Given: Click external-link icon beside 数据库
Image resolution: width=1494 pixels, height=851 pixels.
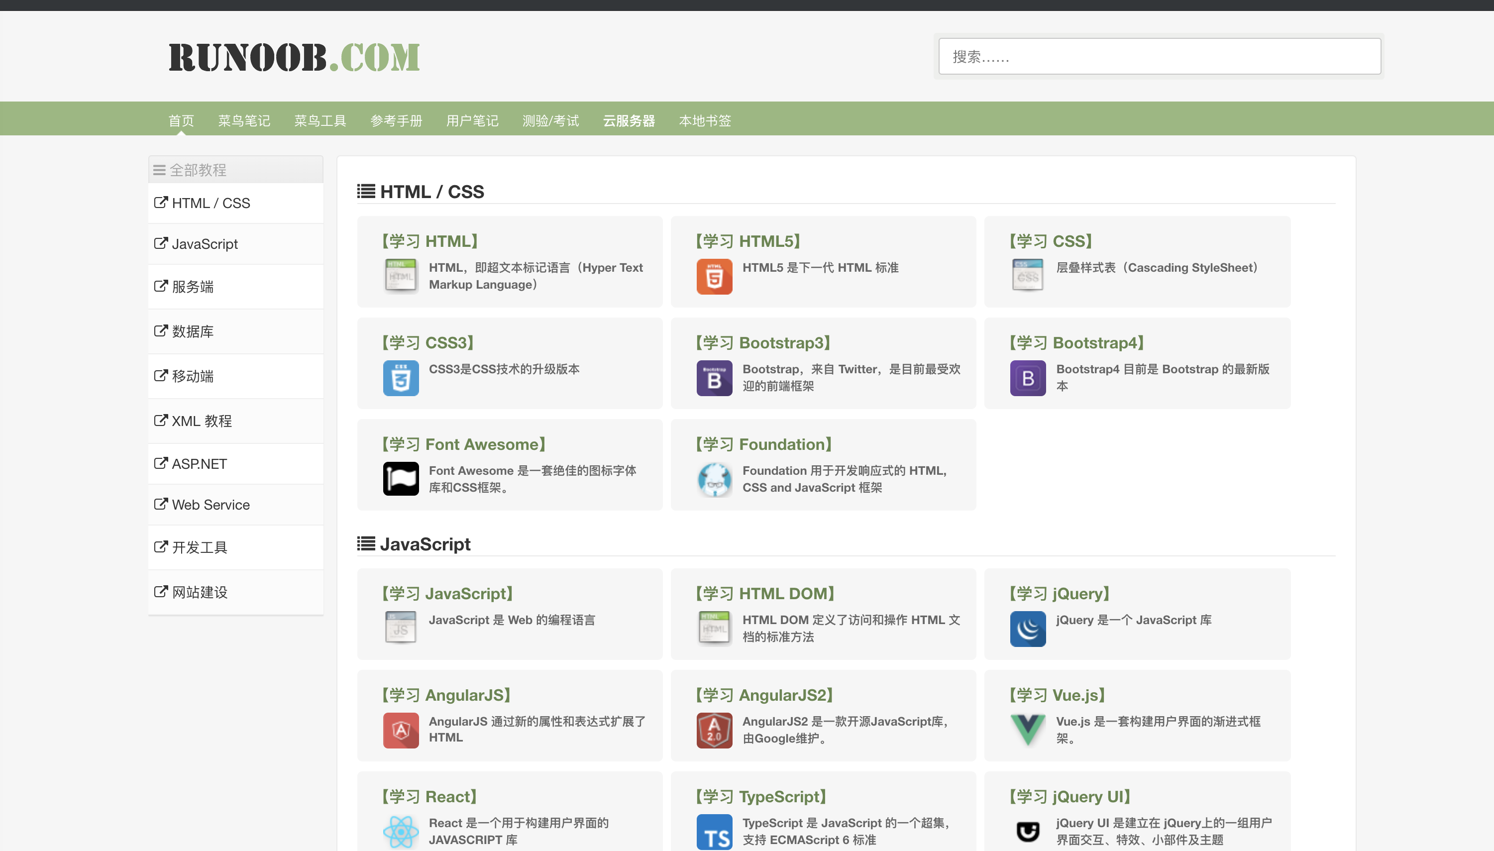Looking at the screenshot, I should click(x=161, y=331).
